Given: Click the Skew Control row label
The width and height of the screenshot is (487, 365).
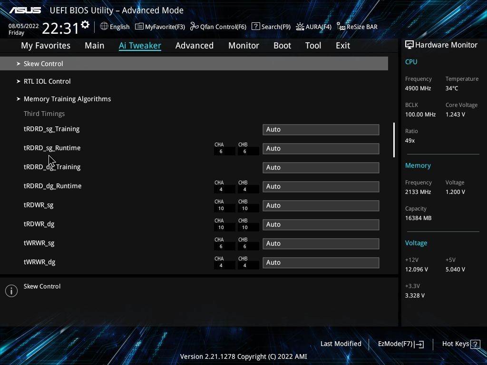Looking at the screenshot, I should coord(43,64).
